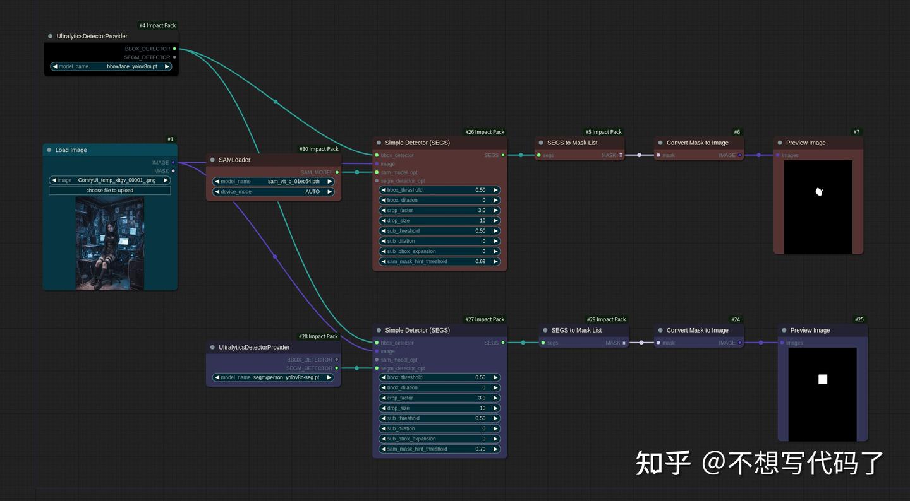The width and height of the screenshot is (910, 501).
Task: Click the bbox_detector input dot on upper Simple Detector
Action: 378,155
